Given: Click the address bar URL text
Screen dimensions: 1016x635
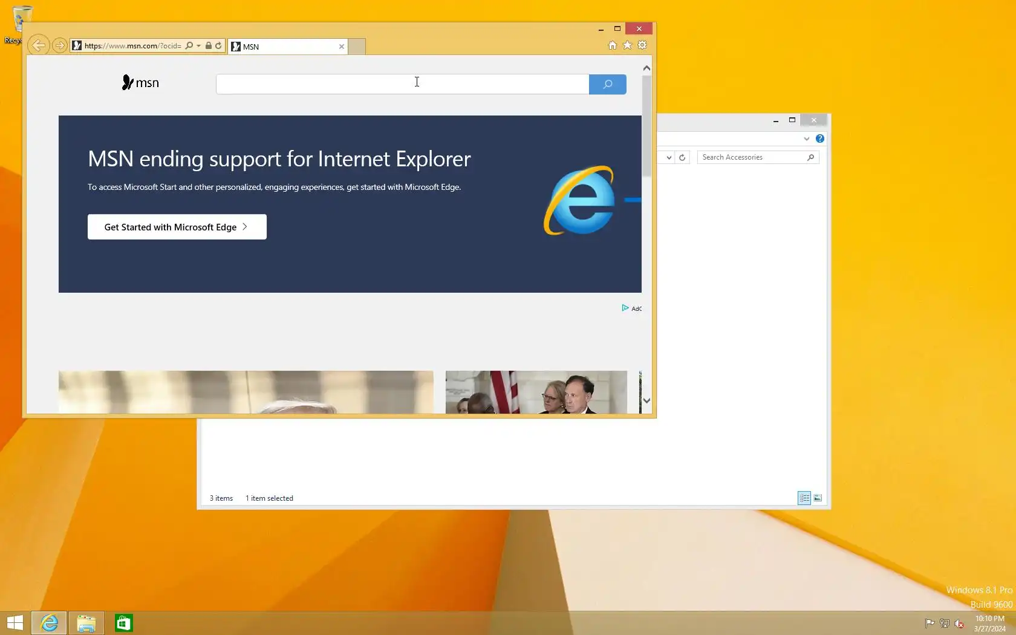Looking at the screenshot, I should tap(132, 45).
